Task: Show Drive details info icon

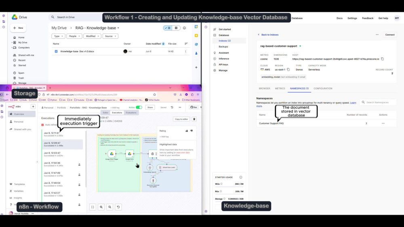Action: click(x=185, y=28)
